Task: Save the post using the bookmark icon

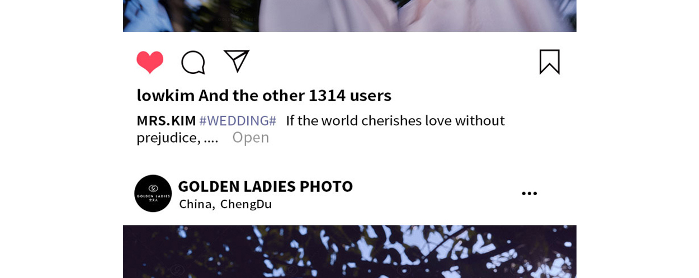Action: 550,62
